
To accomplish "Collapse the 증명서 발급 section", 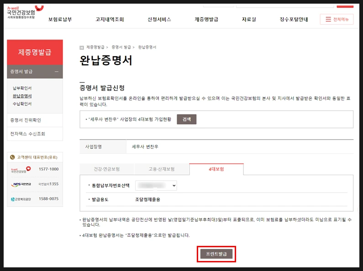I will (57, 72).
